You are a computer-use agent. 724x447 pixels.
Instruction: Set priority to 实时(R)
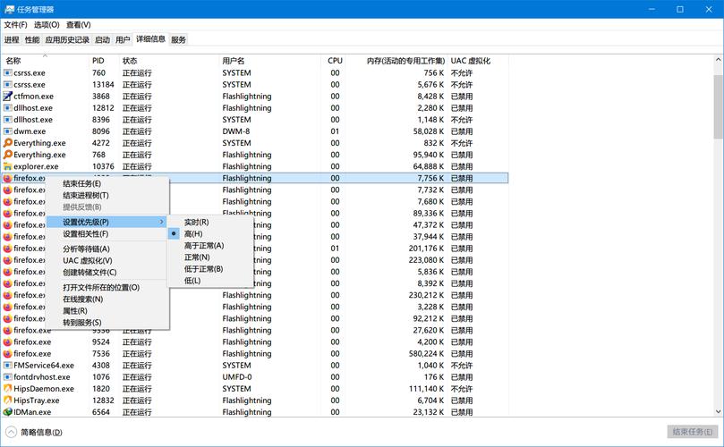[x=196, y=223]
